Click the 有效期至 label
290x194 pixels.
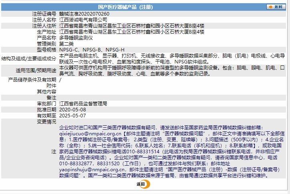(x=46, y=115)
